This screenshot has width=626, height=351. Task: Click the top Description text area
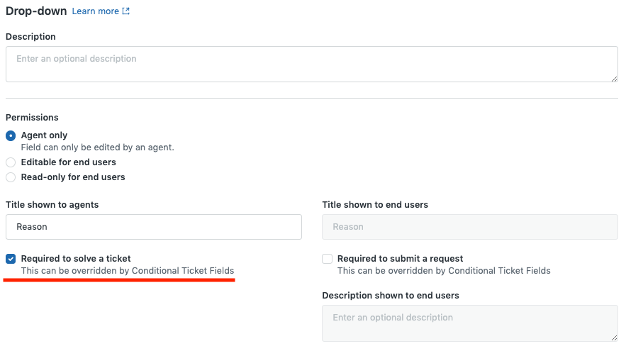(x=312, y=65)
